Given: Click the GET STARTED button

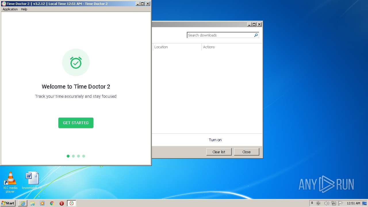Looking at the screenshot, I should pyautogui.click(x=76, y=123).
